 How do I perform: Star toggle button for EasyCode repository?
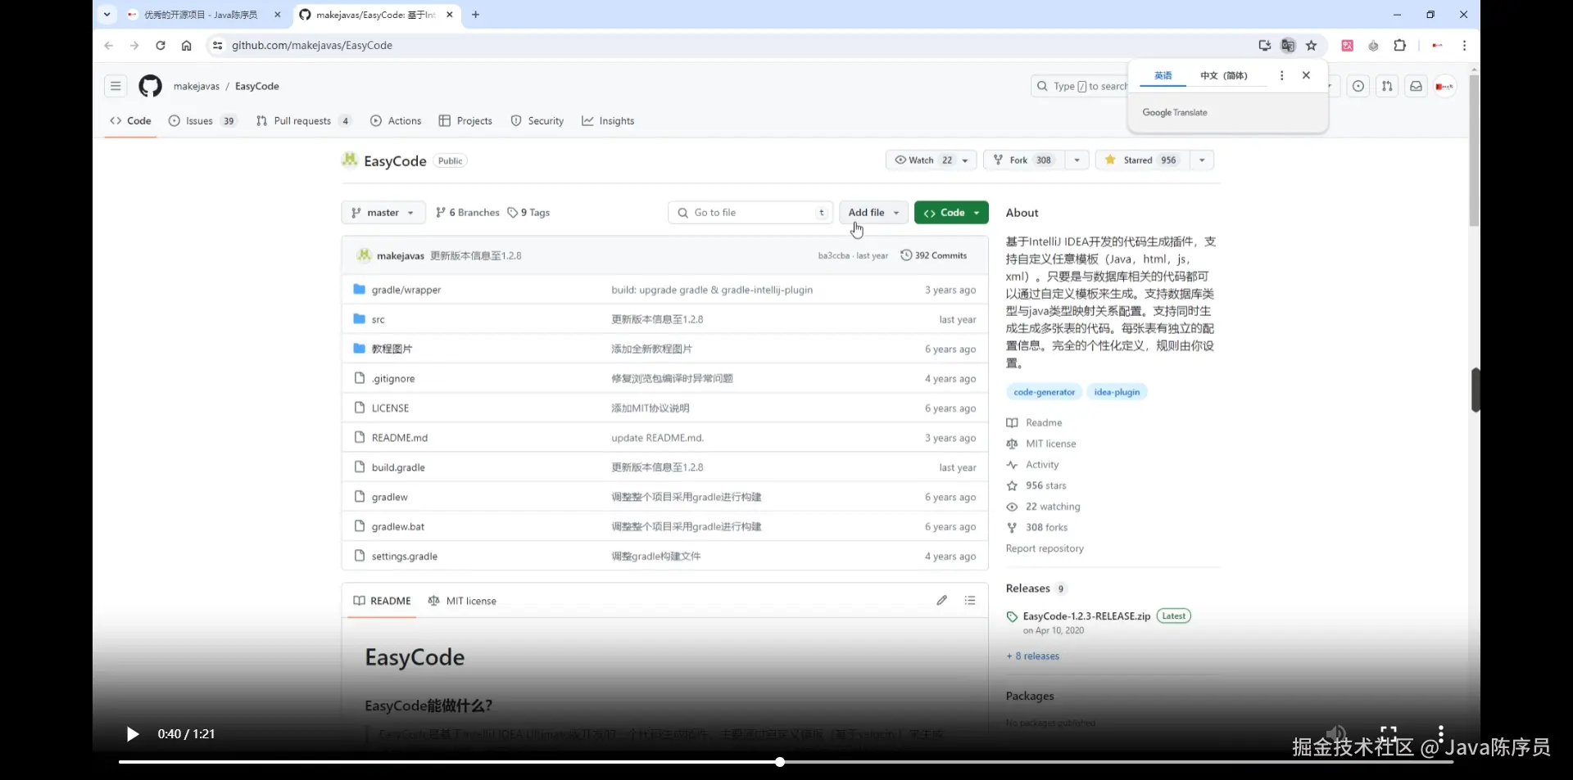[1141, 160]
